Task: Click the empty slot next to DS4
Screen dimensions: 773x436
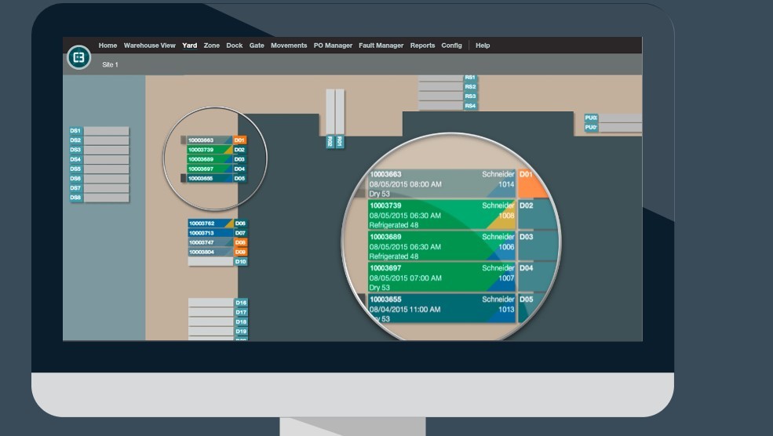Action: point(106,159)
